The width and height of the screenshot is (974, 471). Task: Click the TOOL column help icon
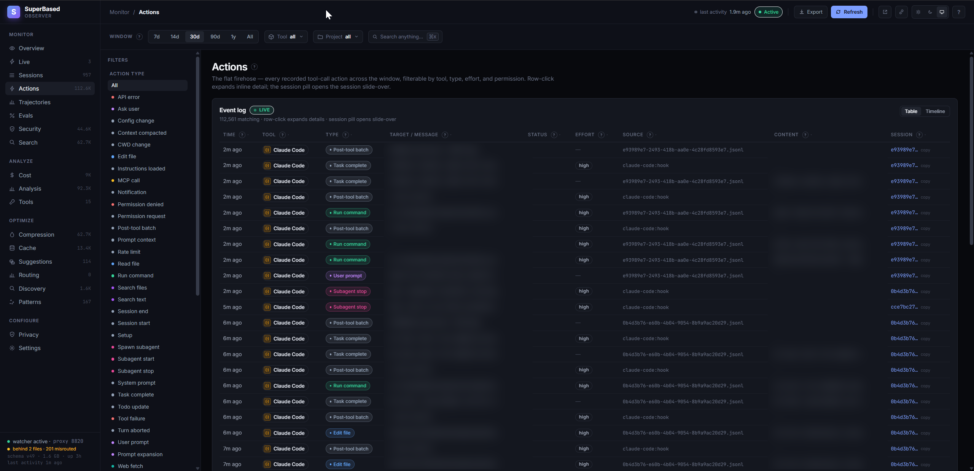pos(282,135)
